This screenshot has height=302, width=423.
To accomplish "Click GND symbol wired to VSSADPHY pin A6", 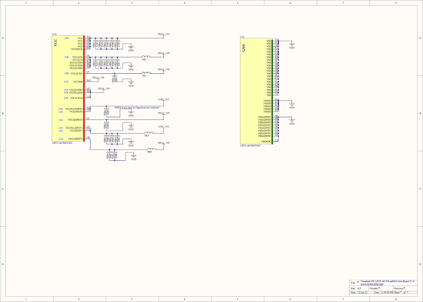I will click(292, 121).
